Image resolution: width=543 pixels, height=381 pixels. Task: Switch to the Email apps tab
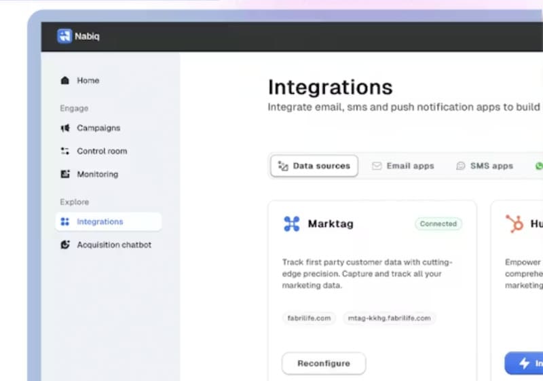tap(403, 166)
